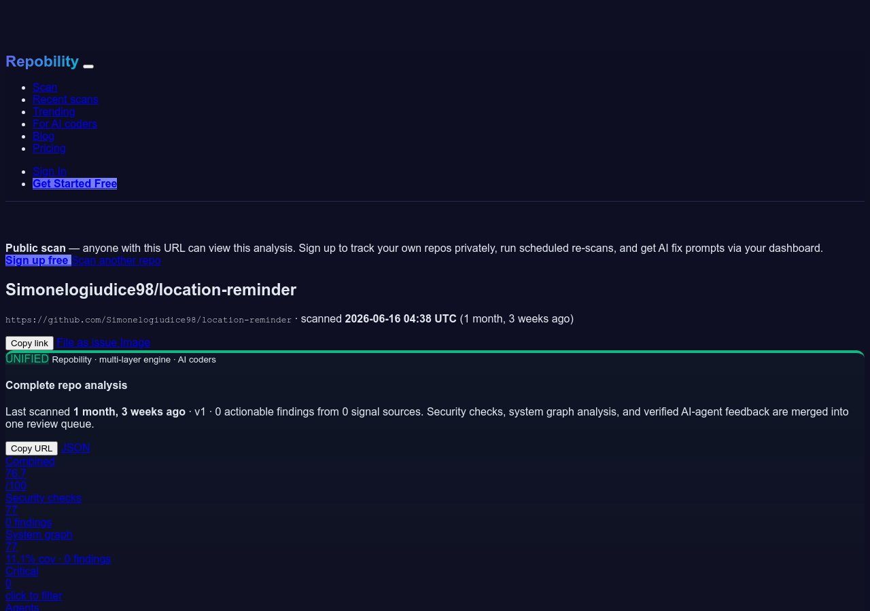Image resolution: width=870 pixels, height=611 pixels.
Task: View the Pricing page
Action: (49, 148)
